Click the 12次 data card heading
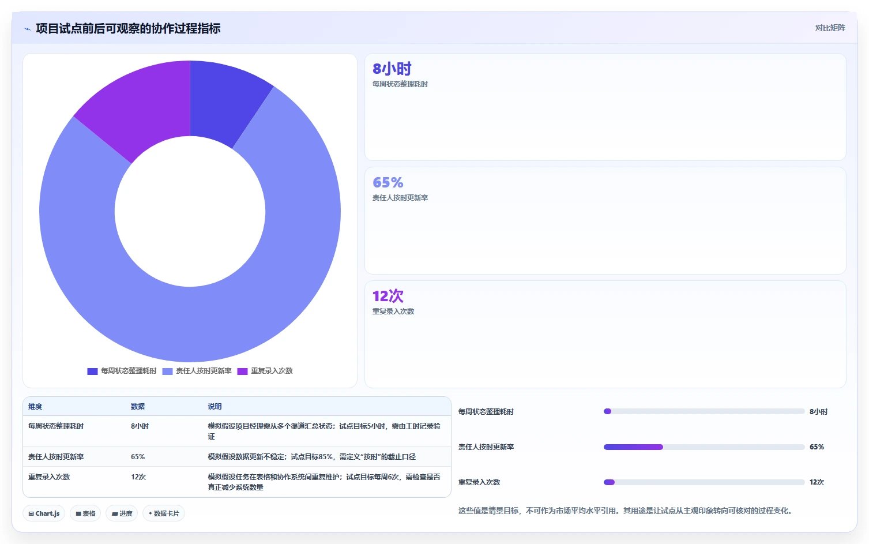The image size is (869, 544). 388,296
